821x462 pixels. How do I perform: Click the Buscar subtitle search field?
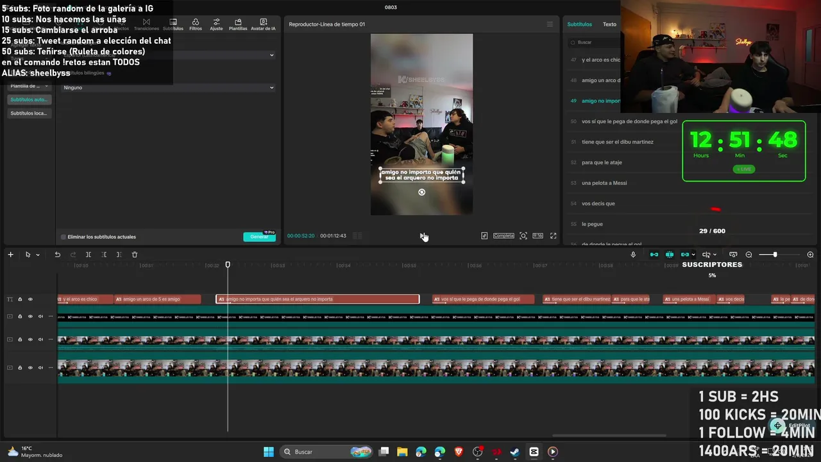(x=594, y=42)
